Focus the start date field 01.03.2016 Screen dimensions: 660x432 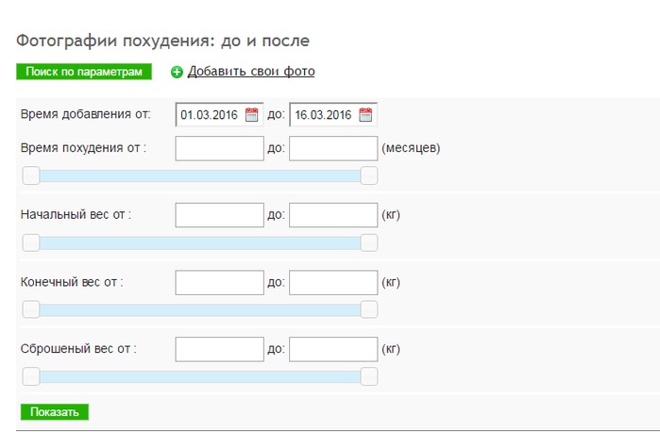[211, 115]
